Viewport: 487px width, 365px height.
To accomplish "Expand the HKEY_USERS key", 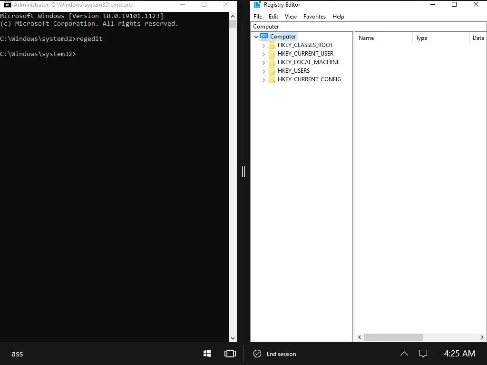I will (x=263, y=71).
